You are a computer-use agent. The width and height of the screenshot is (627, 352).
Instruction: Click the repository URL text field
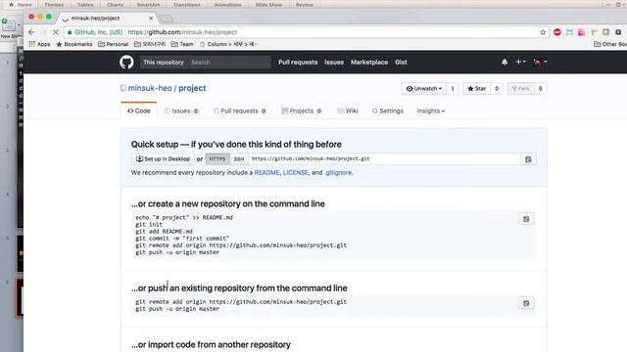384,158
